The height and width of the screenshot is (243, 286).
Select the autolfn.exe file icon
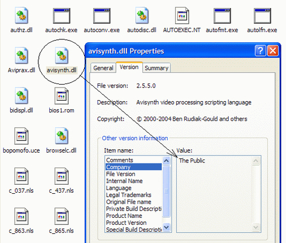coord(263,15)
